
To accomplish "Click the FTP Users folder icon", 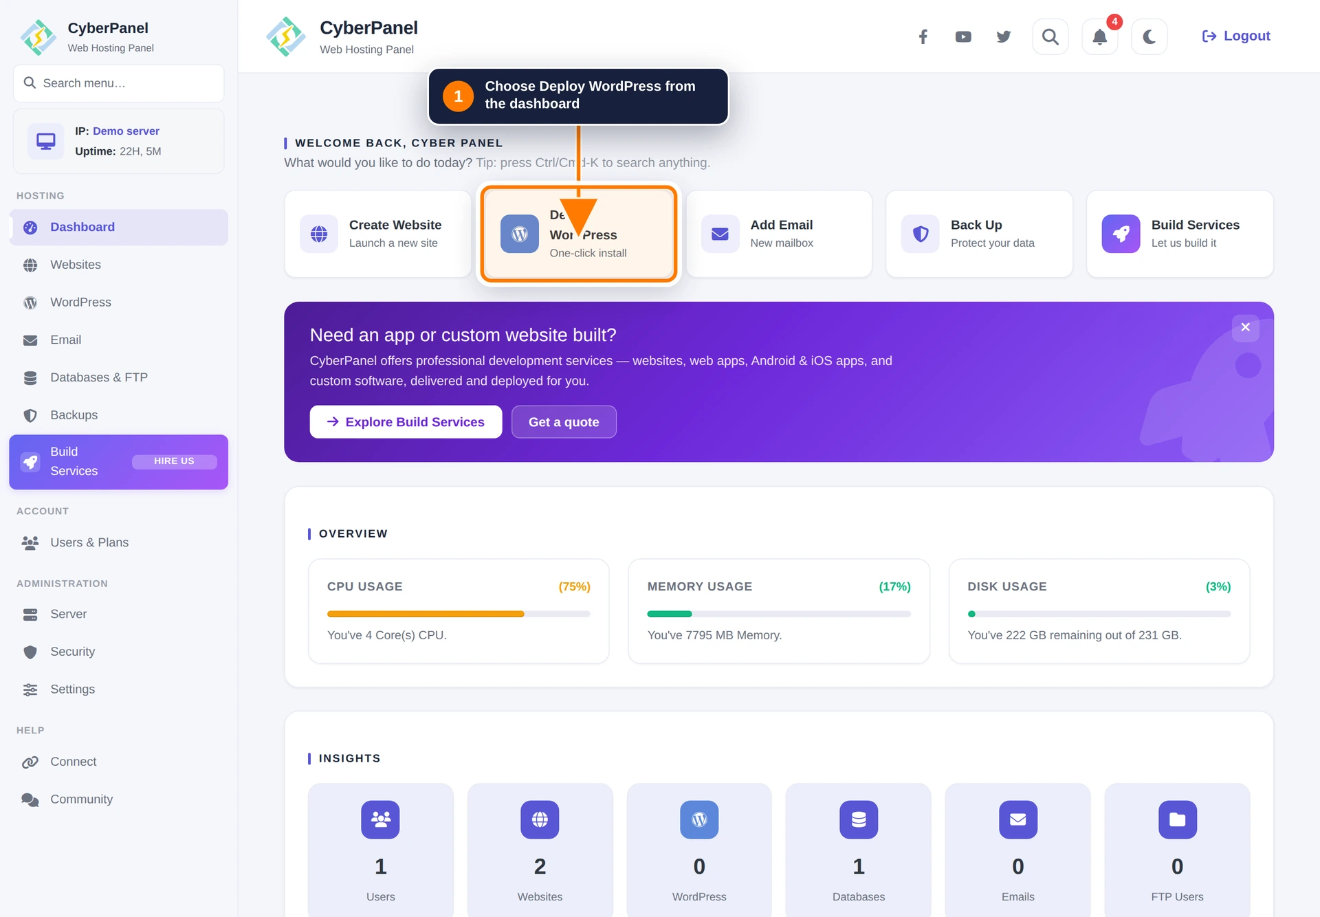I will (1178, 819).
